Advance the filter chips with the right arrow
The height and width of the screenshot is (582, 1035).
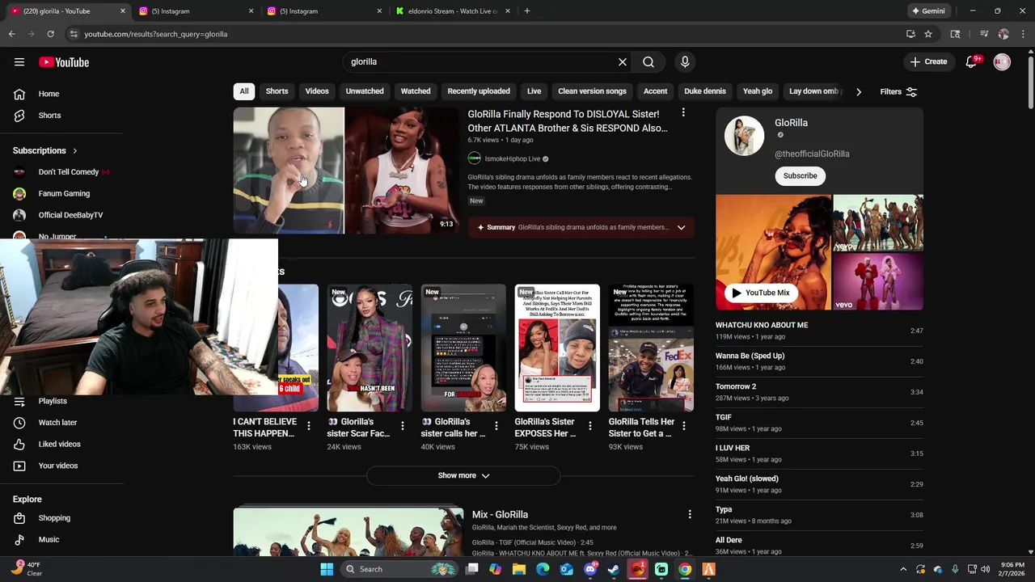(x=859, y=91)
